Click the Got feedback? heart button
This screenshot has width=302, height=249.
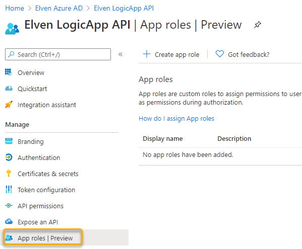tap(243, 54)
